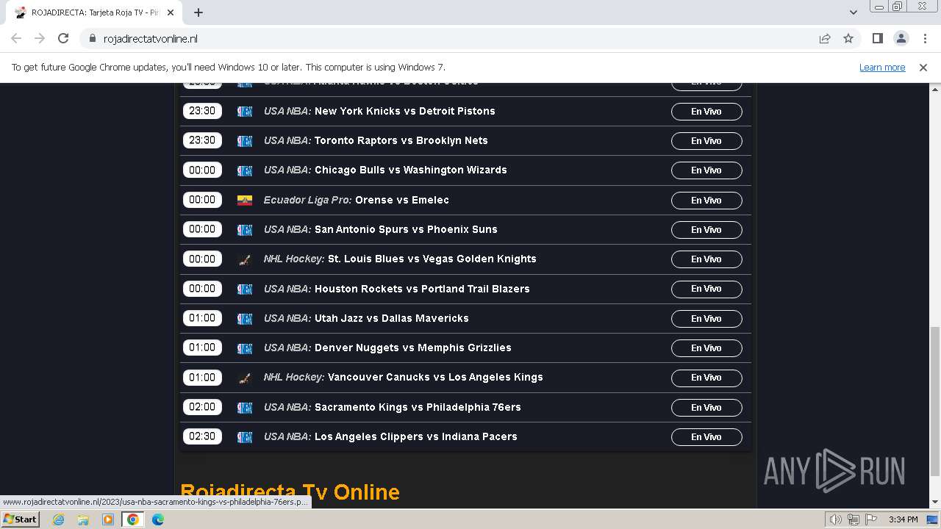Click NBA icon in Nuggets vs Grizzlies row
This screenshot has width=941, height=529.
(x=245, y=348)
